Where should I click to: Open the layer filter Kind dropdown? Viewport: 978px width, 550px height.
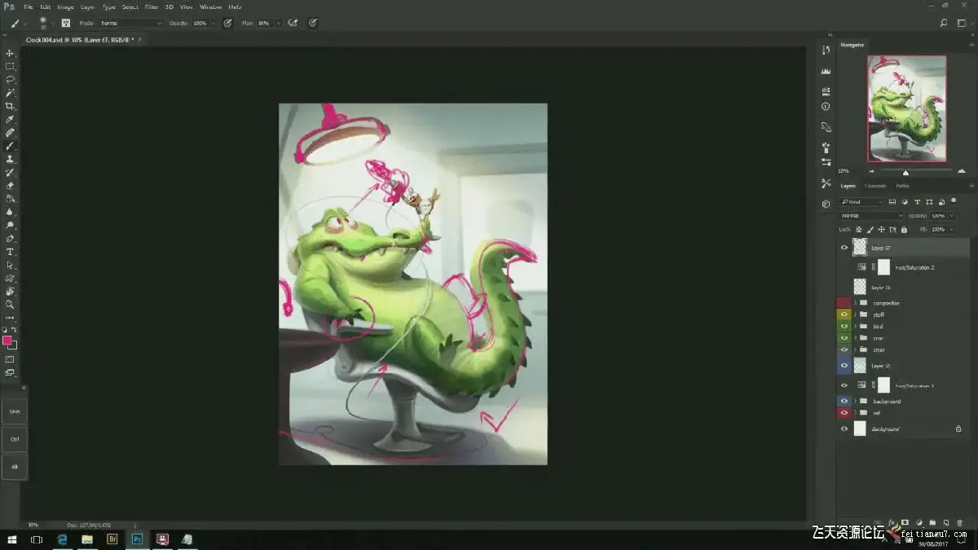[862, 201]
